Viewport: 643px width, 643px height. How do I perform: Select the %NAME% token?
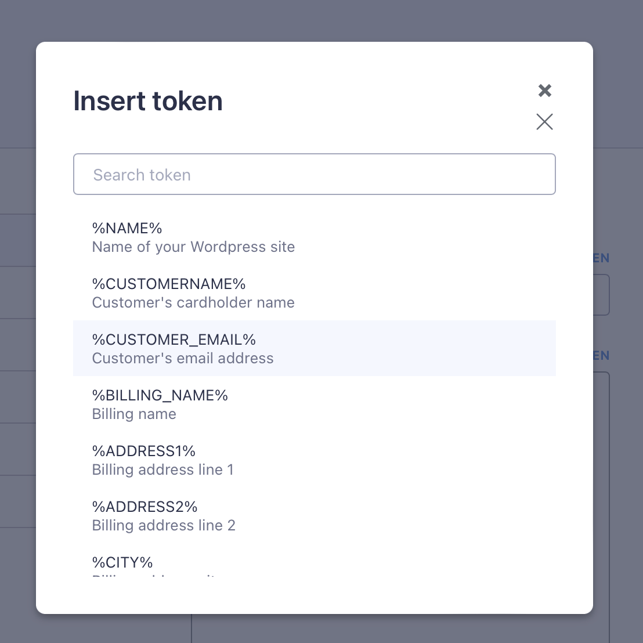point(127,228)
